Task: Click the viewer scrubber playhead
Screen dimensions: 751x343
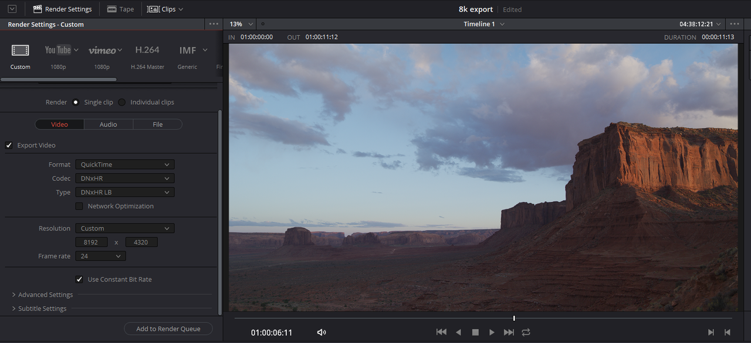Action: tap(514, 318)
